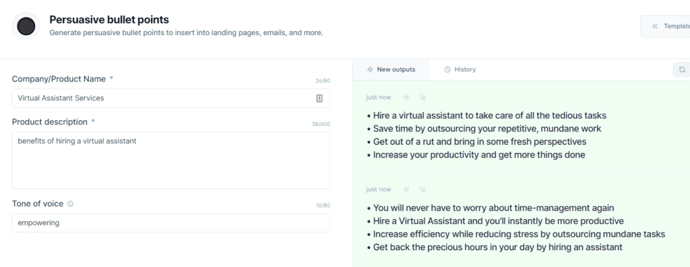Click the 'just now' timestamp of first output
This screenshot has height=267, width=690.
(x=379, y=97)
